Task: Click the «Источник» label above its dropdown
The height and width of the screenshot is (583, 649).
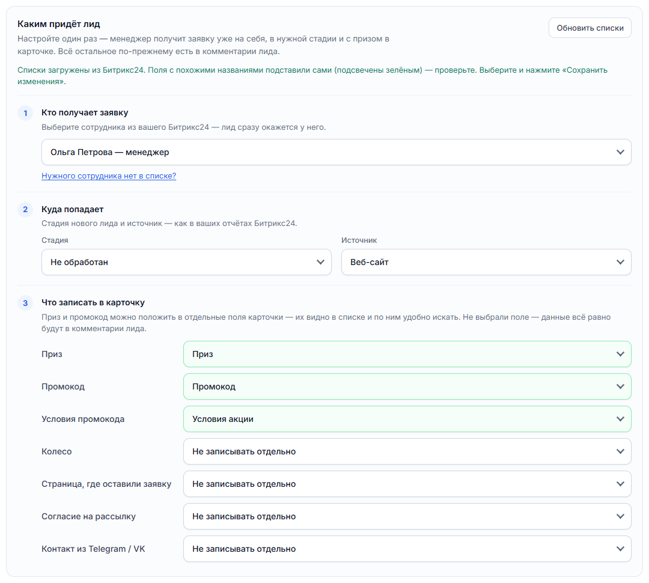Action: 359,240
